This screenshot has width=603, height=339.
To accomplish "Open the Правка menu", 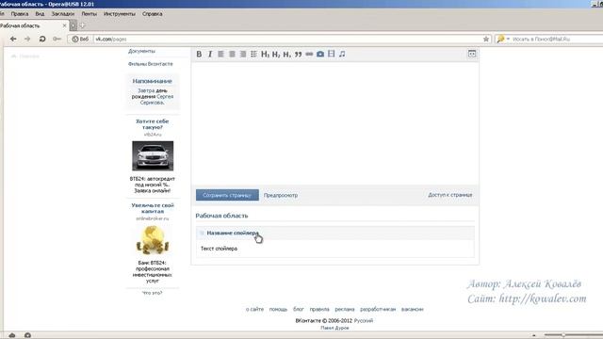I will pyautogui.click(x=19, y=14).
